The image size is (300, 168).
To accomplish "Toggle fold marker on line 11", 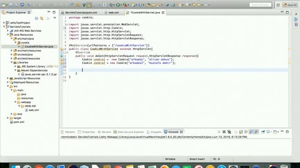I will pyautogui.click(x=67, y=53).
